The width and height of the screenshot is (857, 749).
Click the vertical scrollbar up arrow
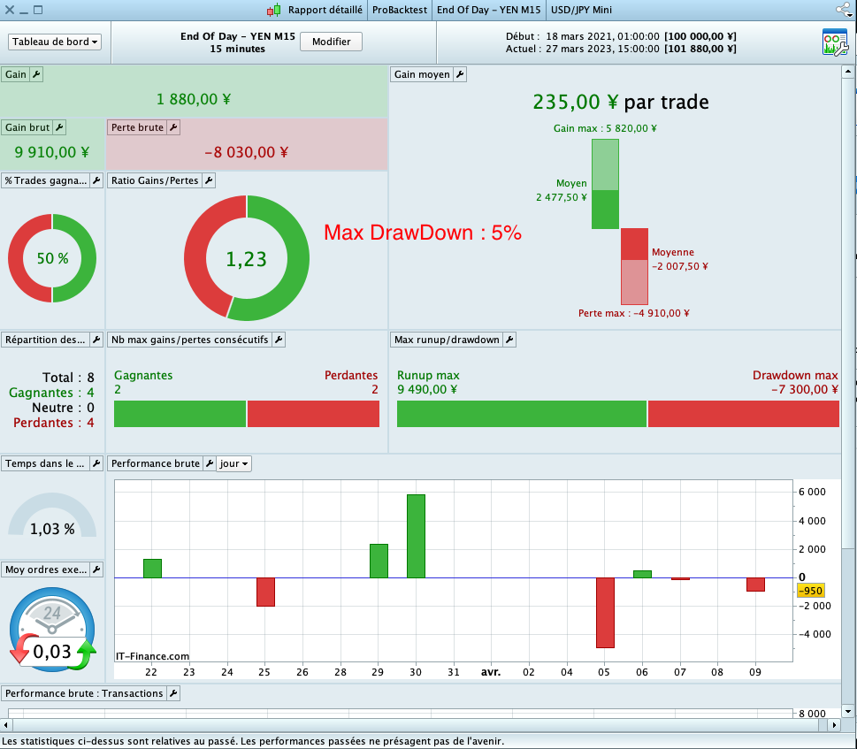click(x=847, y=71)
